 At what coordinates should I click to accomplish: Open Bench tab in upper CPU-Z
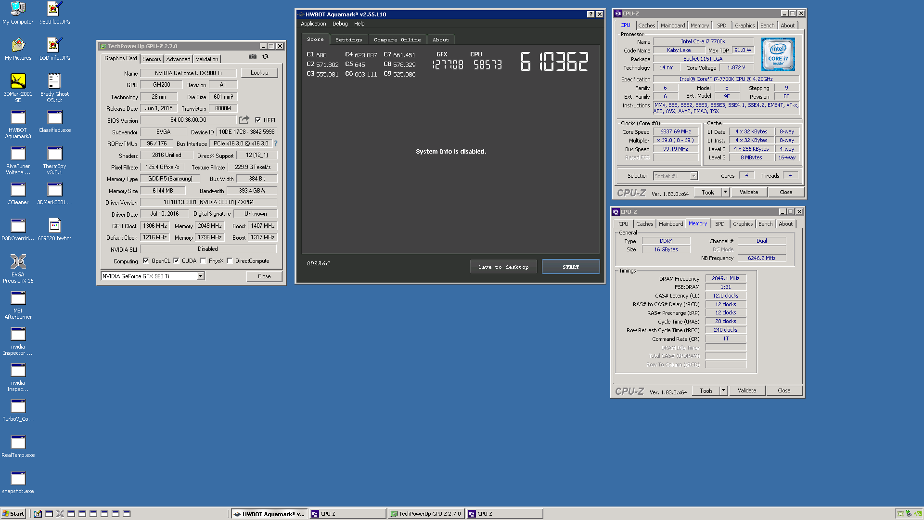(768, 26)
